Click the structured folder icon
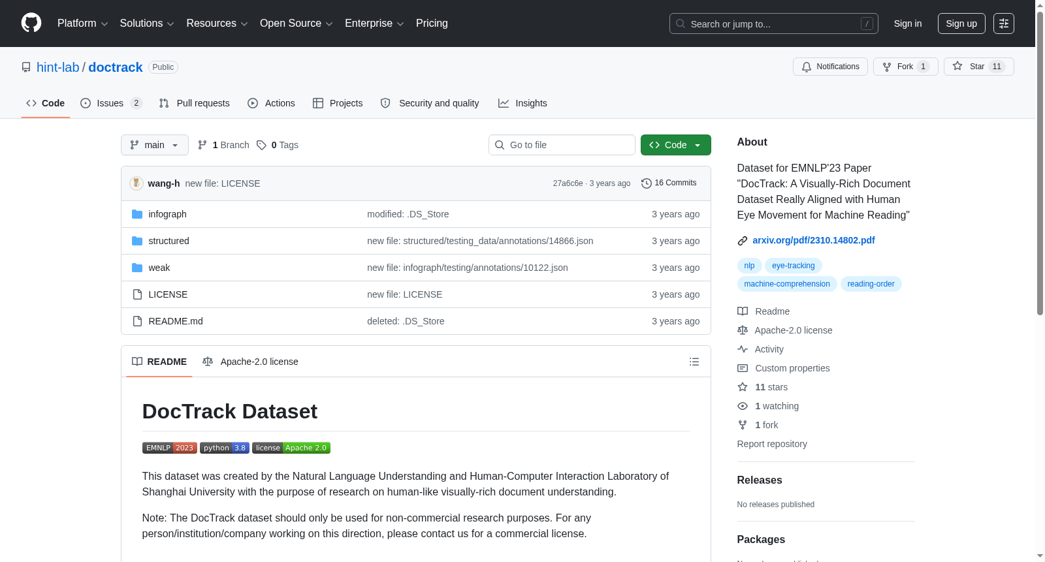The height and width of the screenshot is (562, 1045). (x=137, y=241)
